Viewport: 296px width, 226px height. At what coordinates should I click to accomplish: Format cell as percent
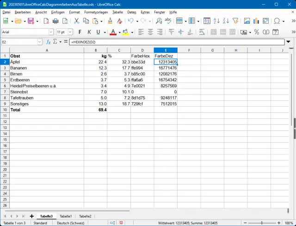click(x=256, y=32)
